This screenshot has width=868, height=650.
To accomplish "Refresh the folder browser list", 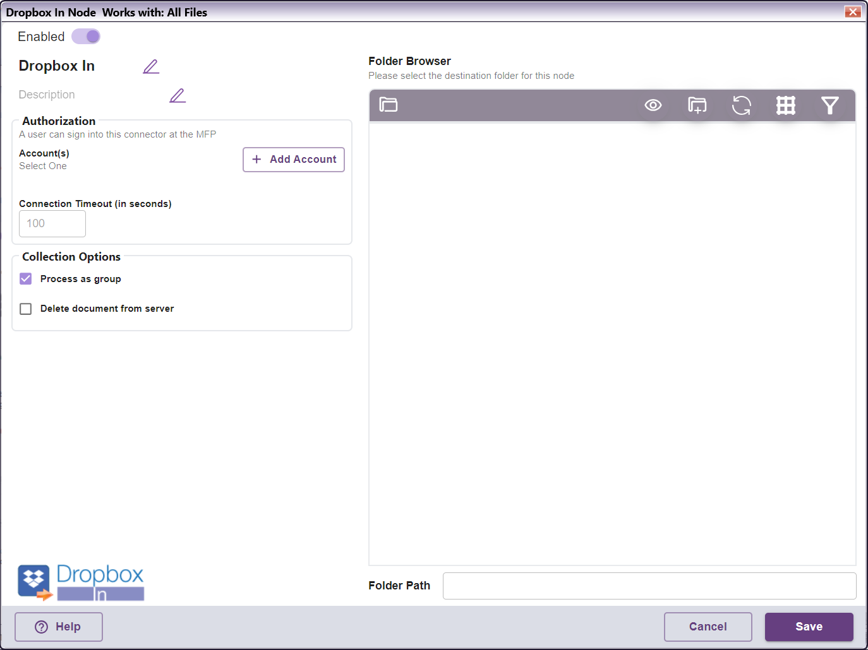I will (x=742, y=105).
